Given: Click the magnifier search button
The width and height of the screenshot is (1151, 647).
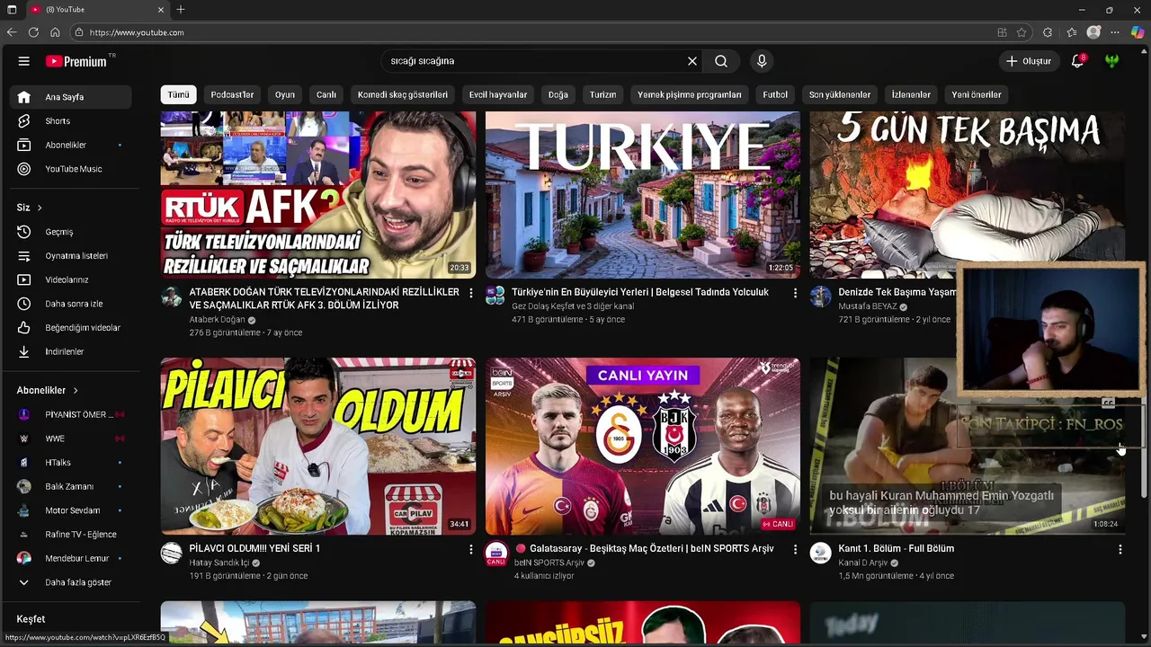Looking at the screenshot, I should pos(721,61).
